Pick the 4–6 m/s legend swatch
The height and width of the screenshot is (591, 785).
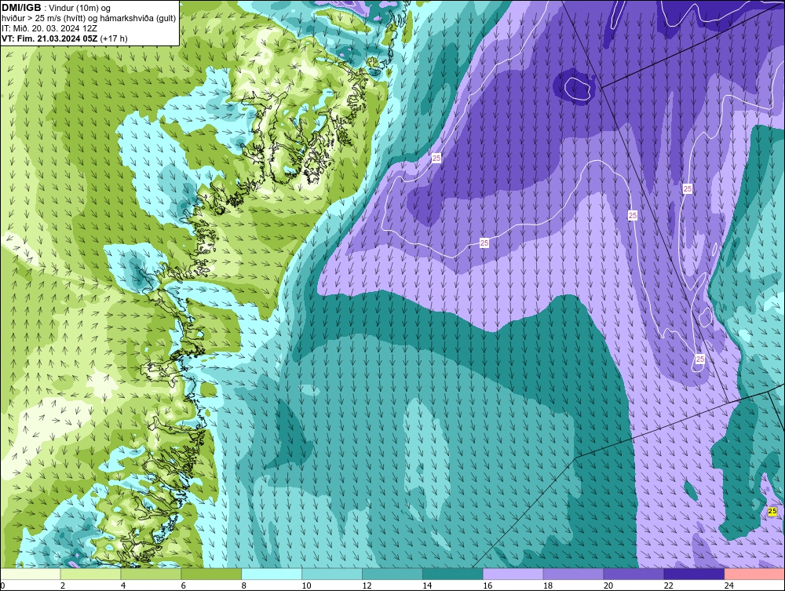(x=151, y=574)
